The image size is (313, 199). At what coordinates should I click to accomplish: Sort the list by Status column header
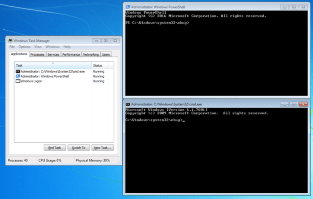(98, 65)
